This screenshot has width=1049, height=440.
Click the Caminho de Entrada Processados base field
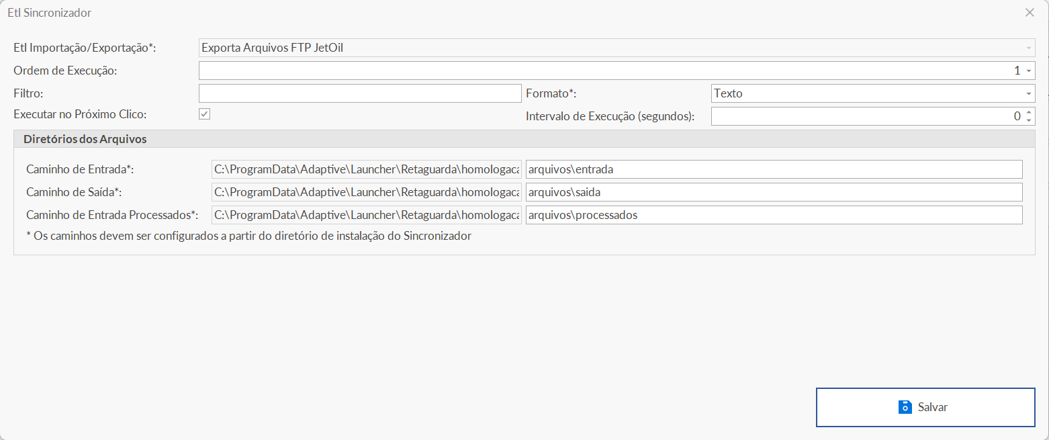click(367, 215)
